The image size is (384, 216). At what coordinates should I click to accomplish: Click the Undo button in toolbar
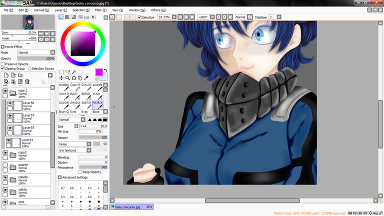click(112, 17)
